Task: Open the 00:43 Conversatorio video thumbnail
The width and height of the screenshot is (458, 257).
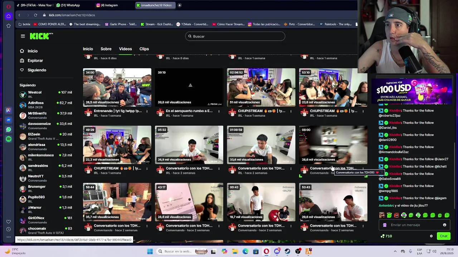Action: (x=261, y=202)
